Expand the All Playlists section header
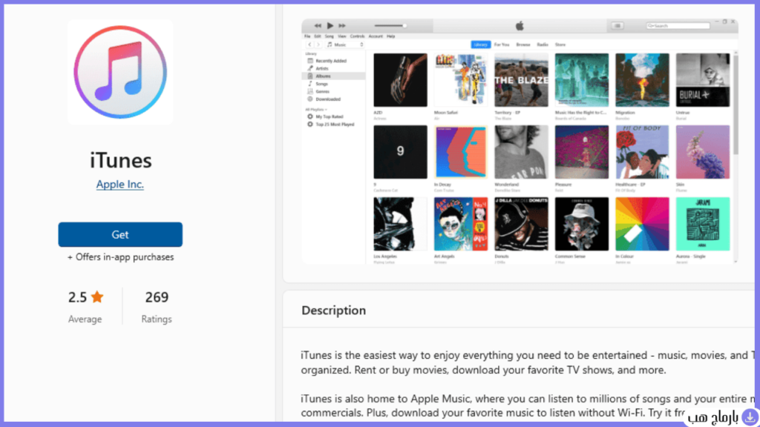760x427 pixels. pos(316,110)
